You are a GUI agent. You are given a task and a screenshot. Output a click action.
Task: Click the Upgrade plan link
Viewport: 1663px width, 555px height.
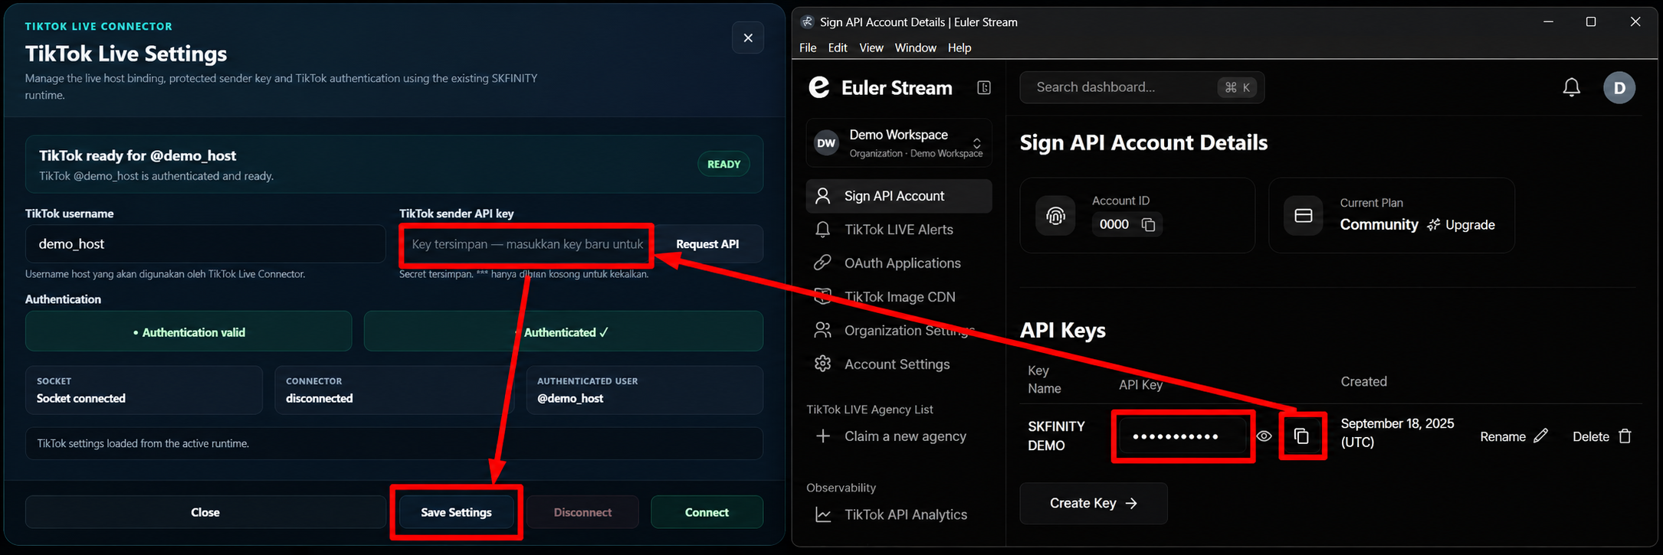click(1461, 225)
